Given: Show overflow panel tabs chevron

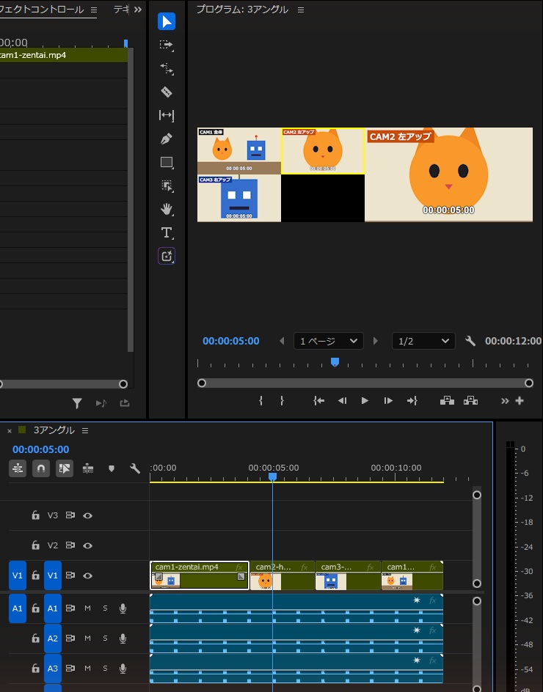Looking at the screenshot, I should pyautogui.click(x=138, y=10).
